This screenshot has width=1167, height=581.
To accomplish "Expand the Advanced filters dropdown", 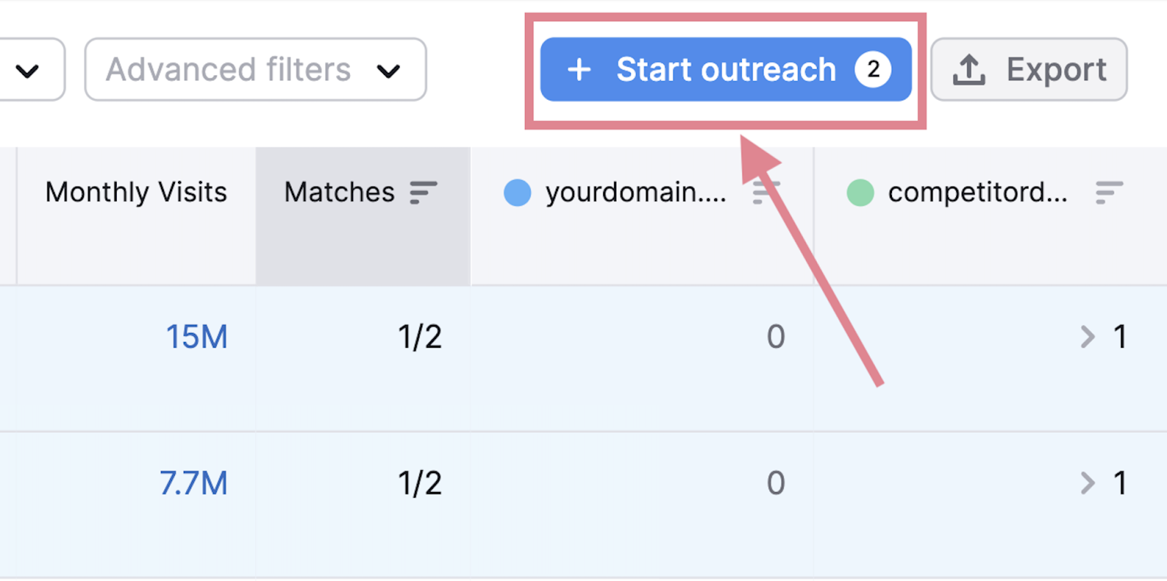I will (x=254, y=69).
